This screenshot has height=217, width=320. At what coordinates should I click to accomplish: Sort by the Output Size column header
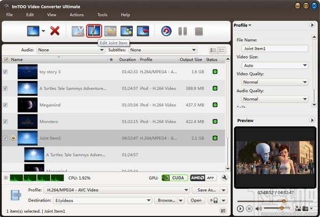(191, 59)
